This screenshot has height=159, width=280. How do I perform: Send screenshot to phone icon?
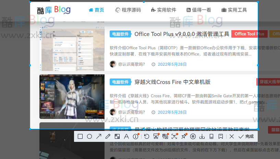[x=211, y=136]
